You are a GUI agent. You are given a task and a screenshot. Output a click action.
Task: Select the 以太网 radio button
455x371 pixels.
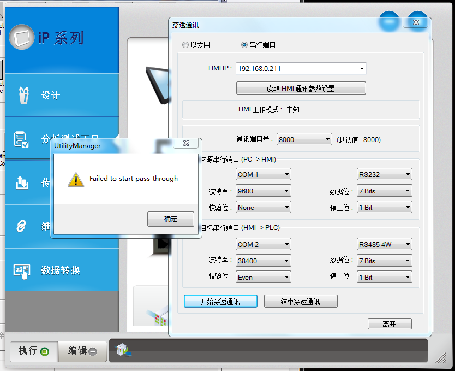tap(185, 45)
